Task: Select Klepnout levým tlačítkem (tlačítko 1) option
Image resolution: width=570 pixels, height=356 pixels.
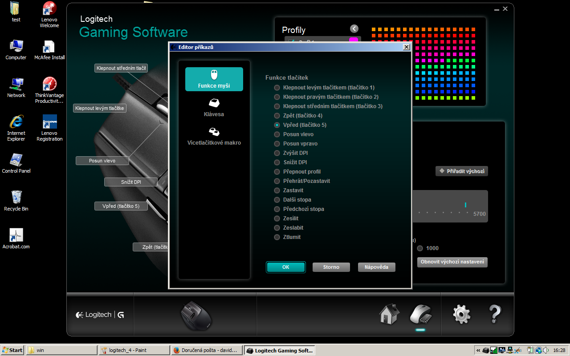Action: coord(325,88)
